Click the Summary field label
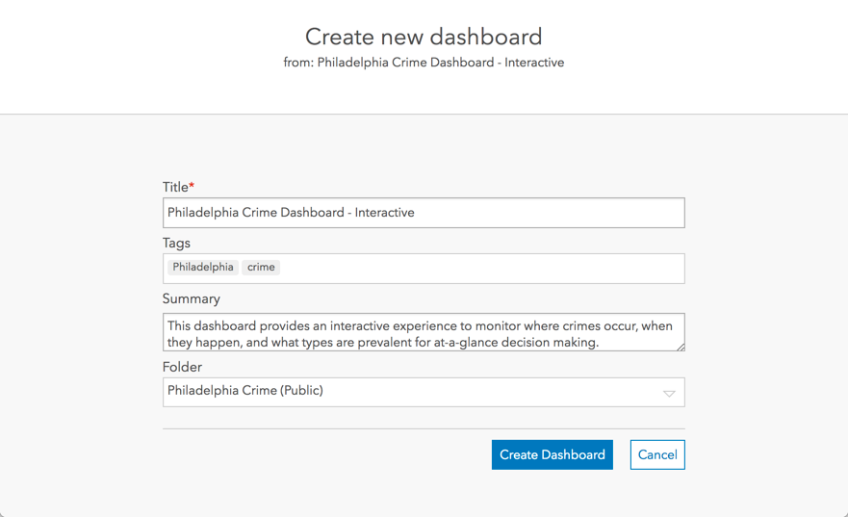Viewport: 848px width, 517px height. (191, 299)
